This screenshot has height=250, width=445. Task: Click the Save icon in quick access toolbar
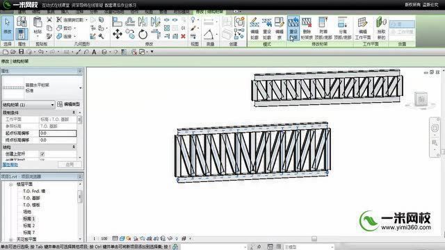coord(21,51)
